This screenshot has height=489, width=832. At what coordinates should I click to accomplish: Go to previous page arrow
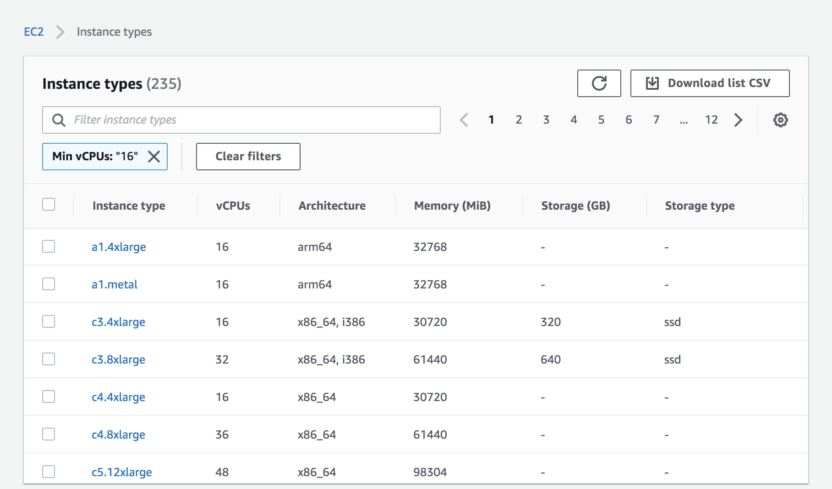464,120
